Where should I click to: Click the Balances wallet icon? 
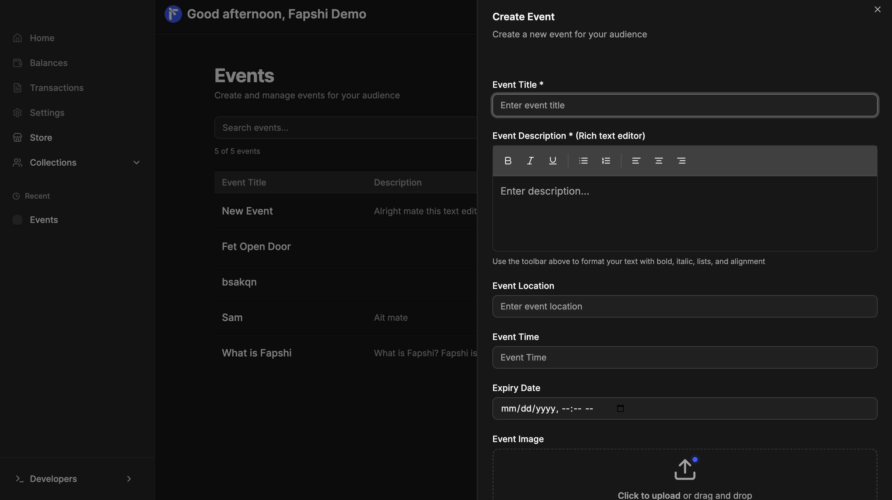click(x=17, y=63)
